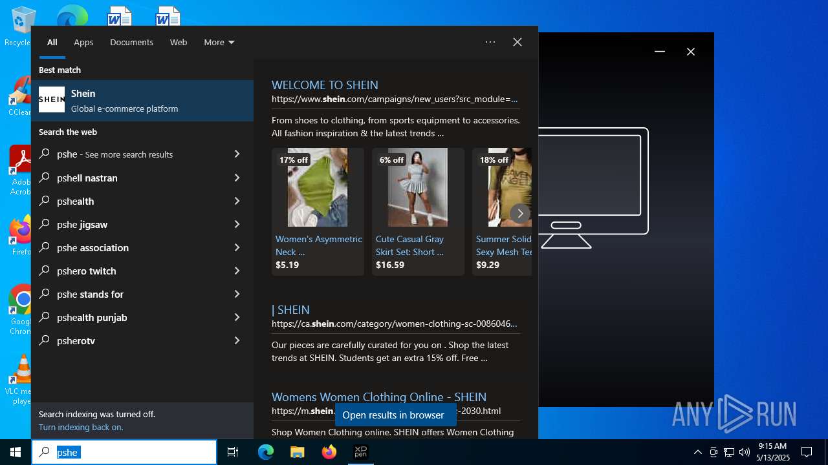Viewport: 828px width, 465px height.
Task: Open 'Summer Solid Sexy Mesh Tee' product title
Action: point(504,245)
